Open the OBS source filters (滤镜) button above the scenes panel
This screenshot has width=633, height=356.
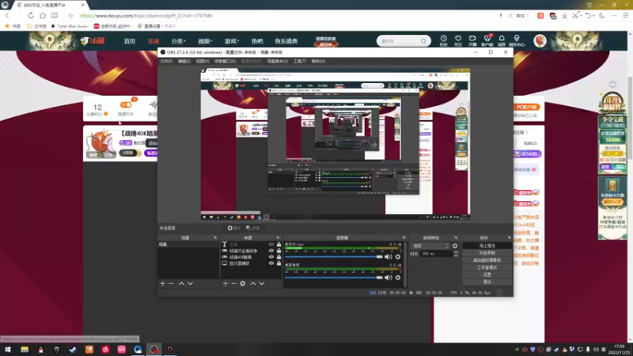[253, 228]
